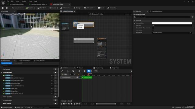Click the Show button in the preview viewport
This screenshot has width=195, height=109.
(22, 14)
